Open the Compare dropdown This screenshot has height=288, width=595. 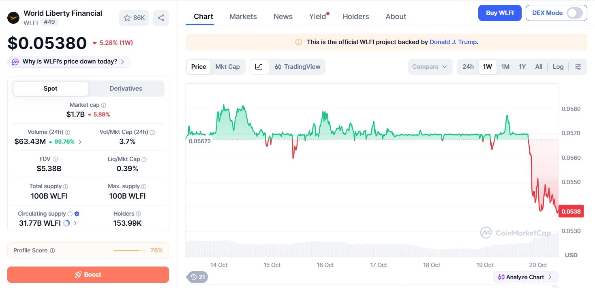[x=430, y=67]
